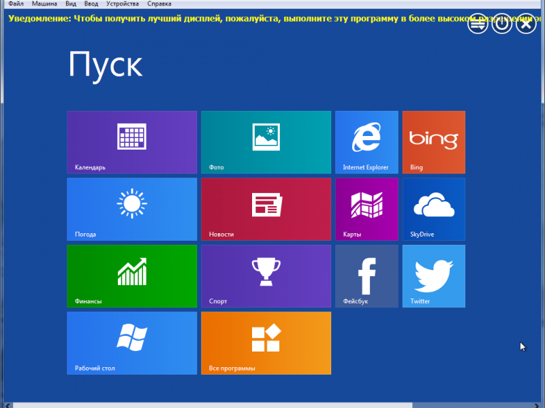Open the Спорт sports tile
This screenshot has width=545, height=408.
[x=266, y=276]
